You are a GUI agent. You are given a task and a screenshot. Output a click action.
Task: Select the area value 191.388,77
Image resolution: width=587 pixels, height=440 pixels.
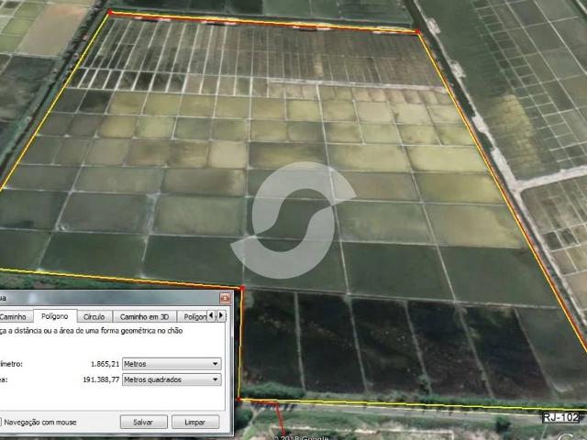click(x=101, y=379)
